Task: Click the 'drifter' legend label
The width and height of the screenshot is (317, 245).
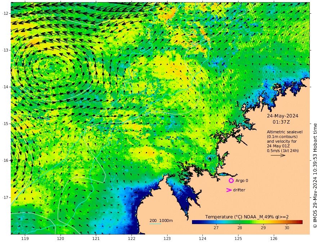Action: (x=239, y=190)
